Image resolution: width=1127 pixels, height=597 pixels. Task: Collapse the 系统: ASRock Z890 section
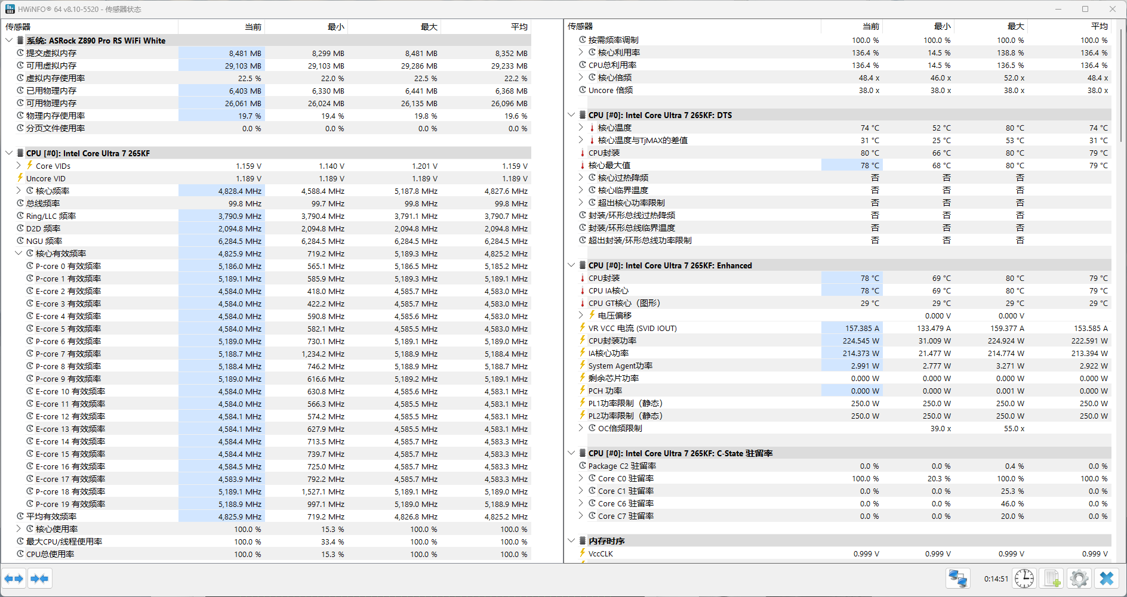click(x=9, y=41)
